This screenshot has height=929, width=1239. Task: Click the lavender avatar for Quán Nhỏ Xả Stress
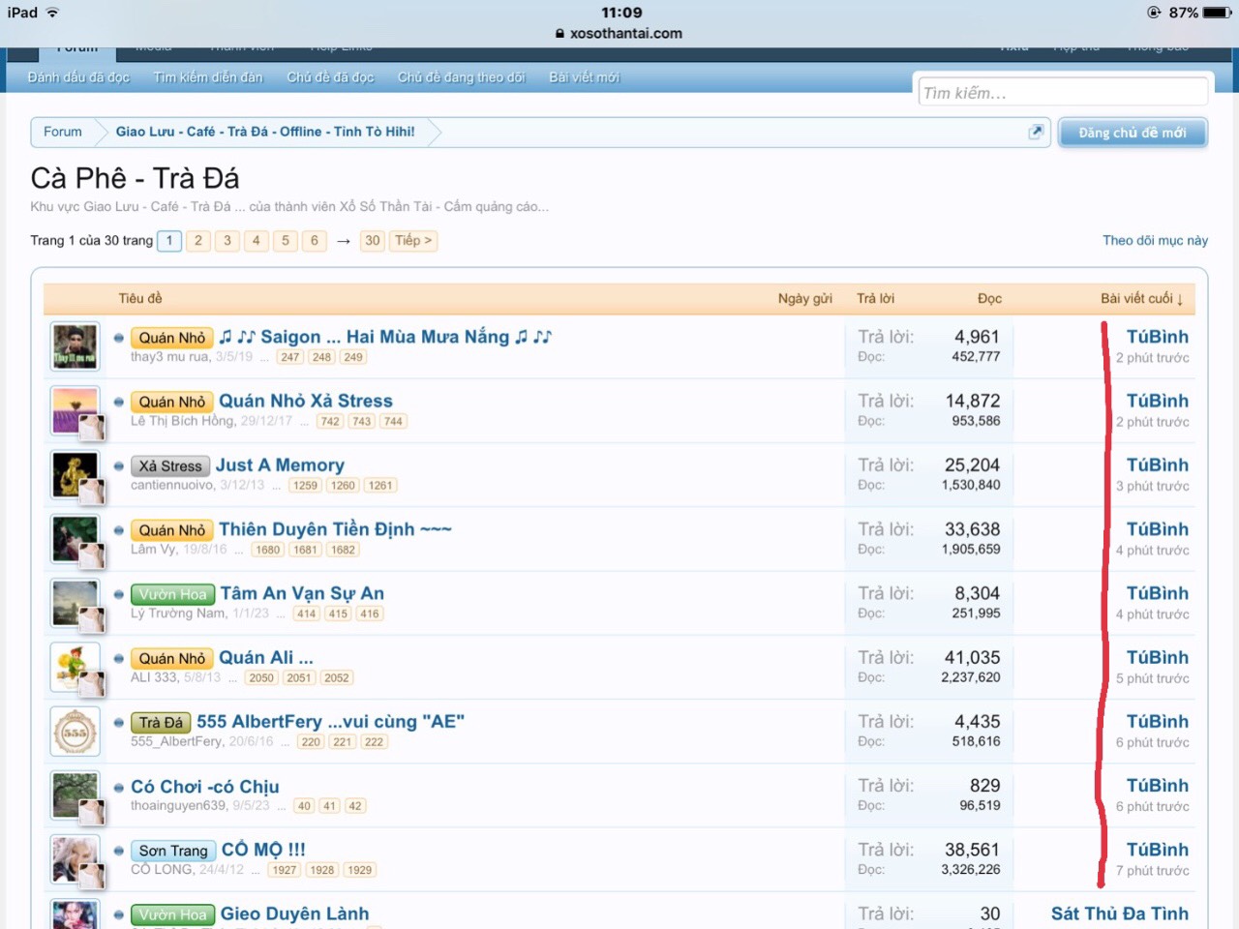click(75, 409)
